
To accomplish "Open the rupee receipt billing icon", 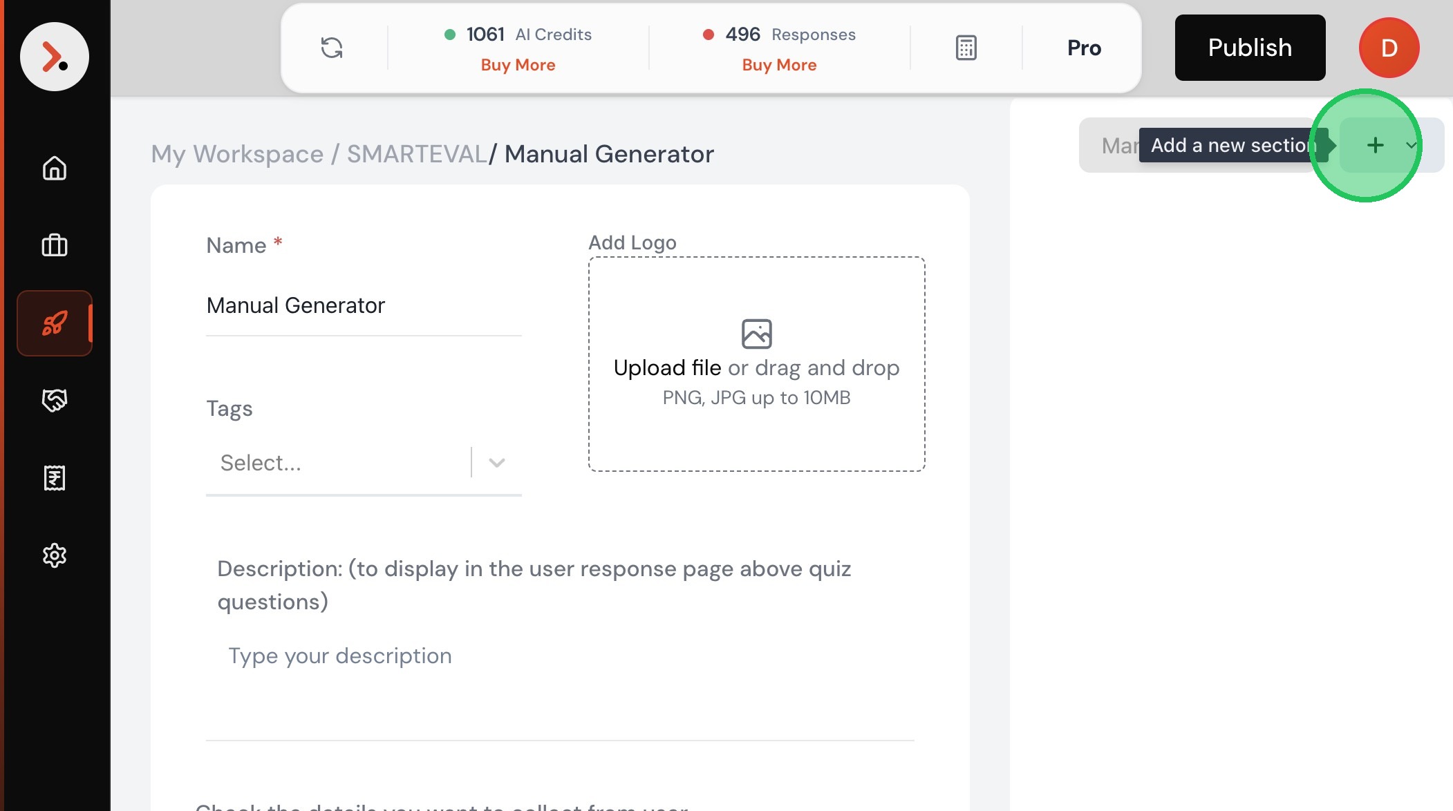I will 54,477.
